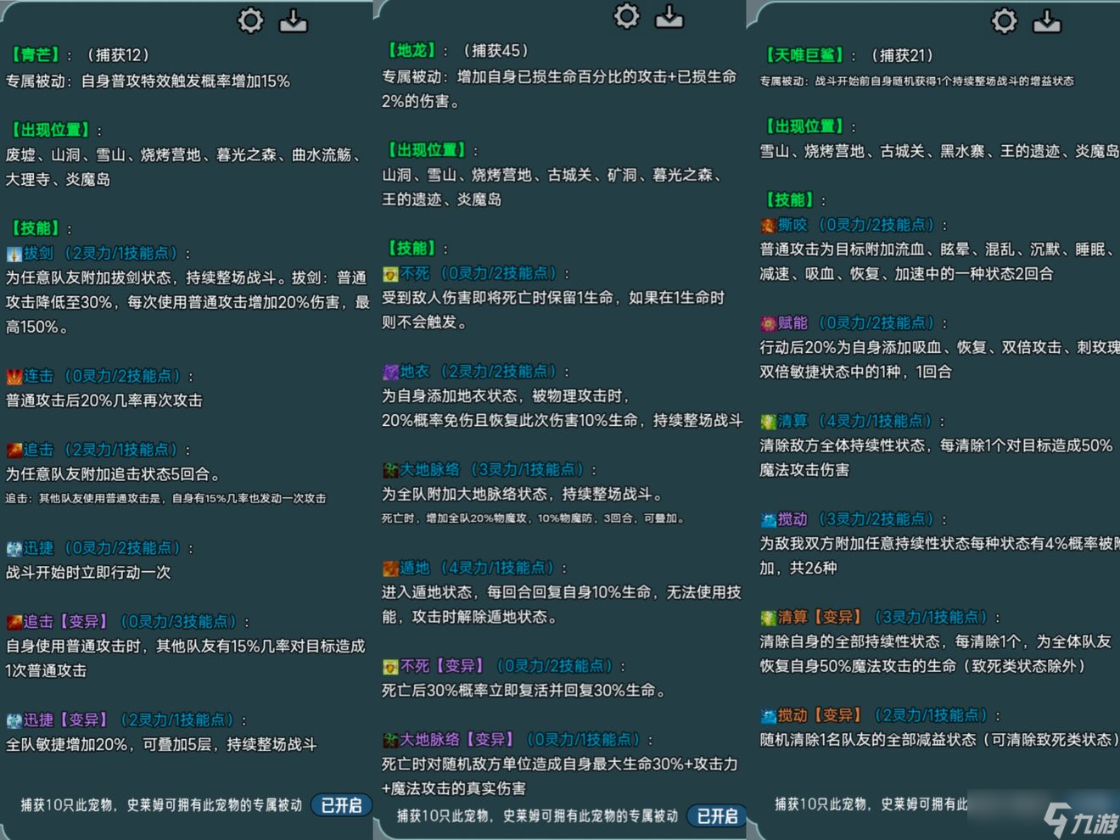Viewport: 1120px width, 840px height.
Task: Select the 连击 skill icon
Action: pos(14,377)
